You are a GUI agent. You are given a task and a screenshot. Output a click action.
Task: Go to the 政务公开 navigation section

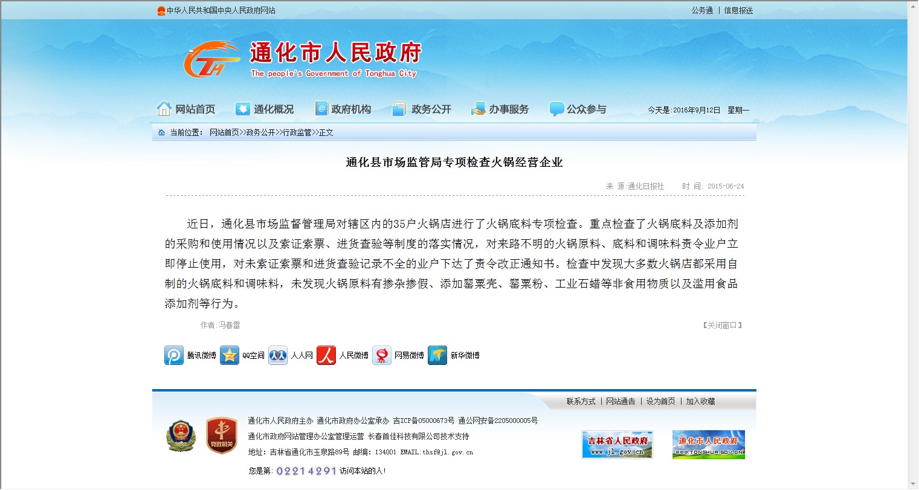422,109
